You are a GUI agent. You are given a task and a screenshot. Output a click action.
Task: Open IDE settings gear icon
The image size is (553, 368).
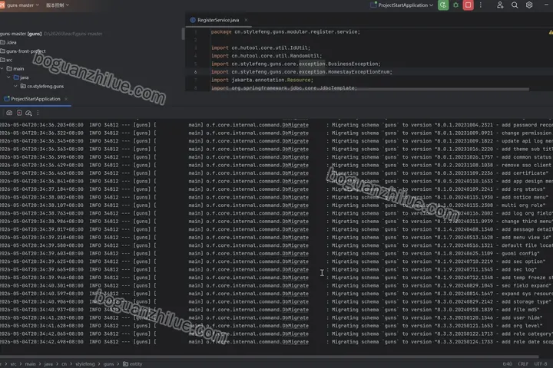(529, 5)
